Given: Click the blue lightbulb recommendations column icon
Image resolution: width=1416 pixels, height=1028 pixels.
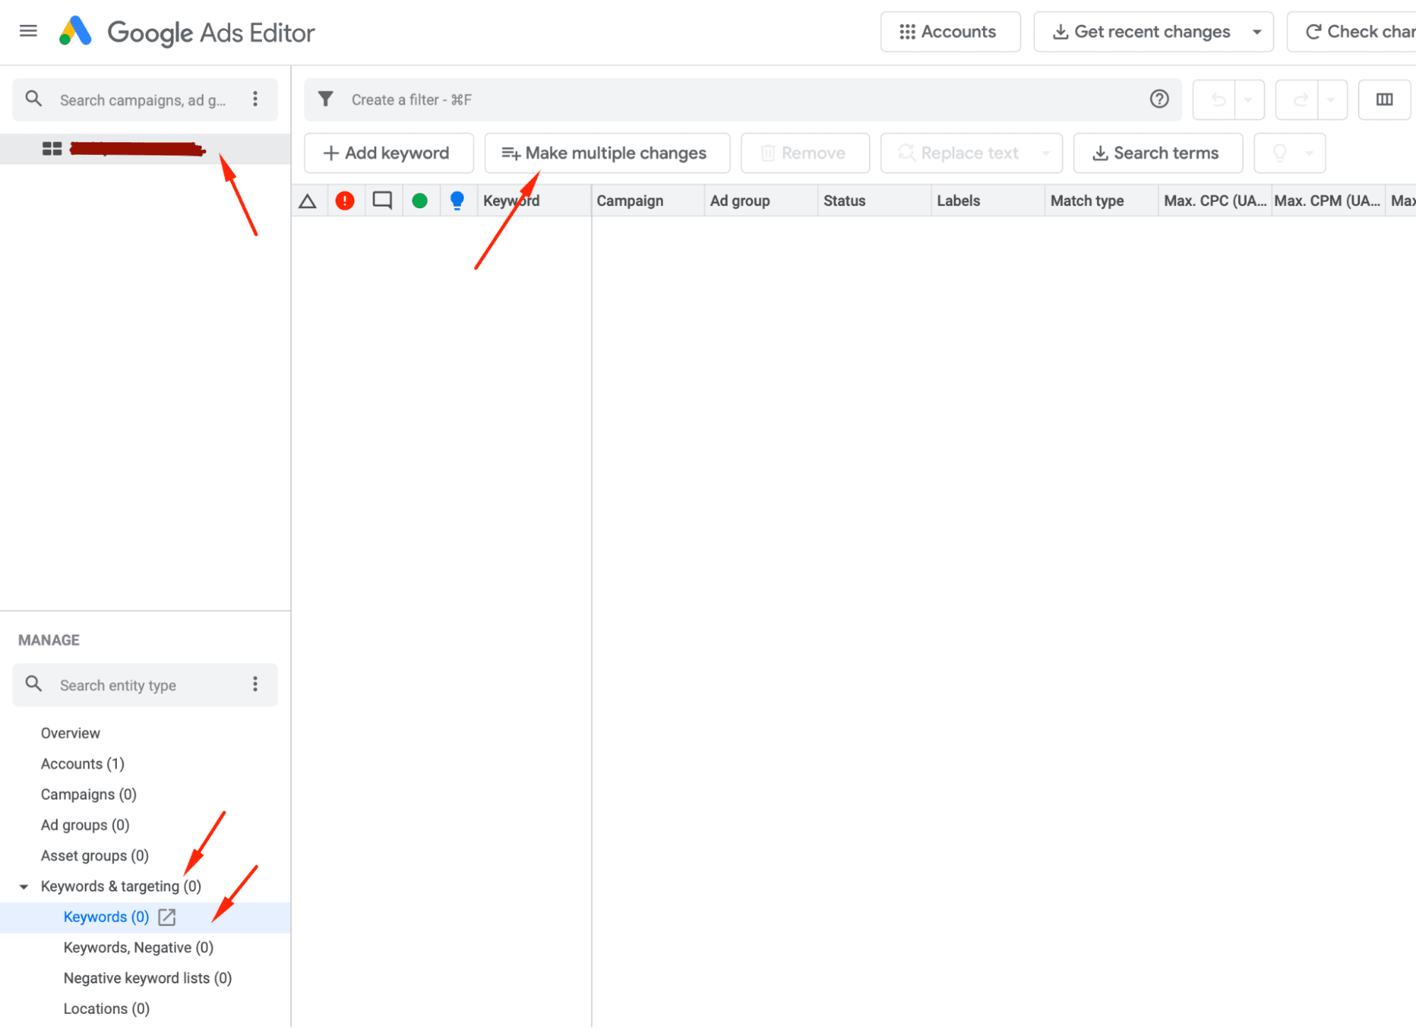Looking at the screenshot, I should [457, 201].
